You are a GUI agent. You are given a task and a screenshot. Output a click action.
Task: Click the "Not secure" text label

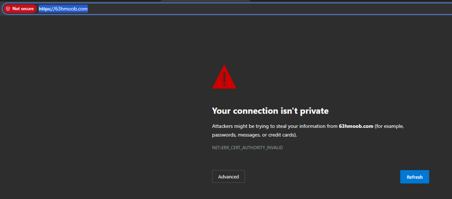[23, 9]
